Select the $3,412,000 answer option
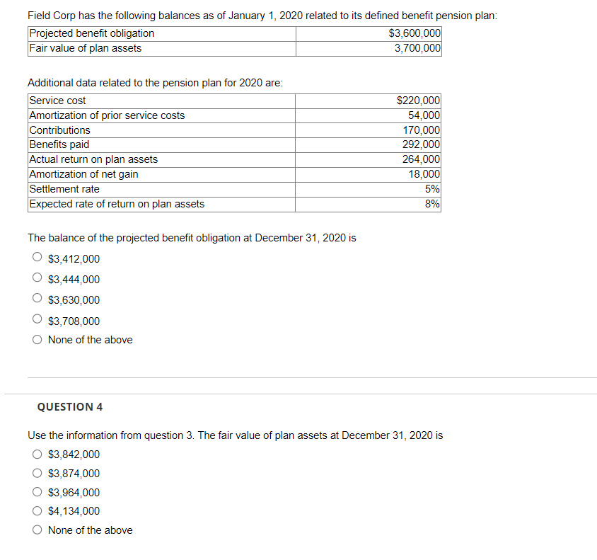Image resolution: width=597 pixels, height=560 pixels. [37, 257]
